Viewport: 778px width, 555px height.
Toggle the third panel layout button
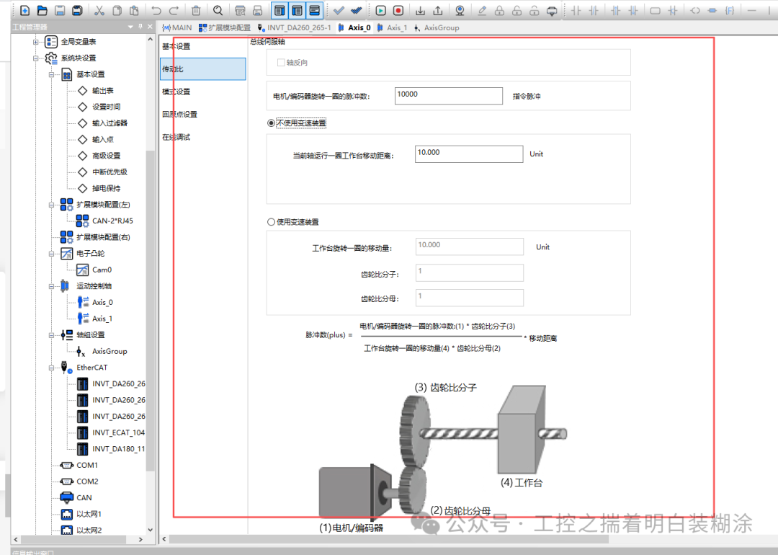click(315, 10)
